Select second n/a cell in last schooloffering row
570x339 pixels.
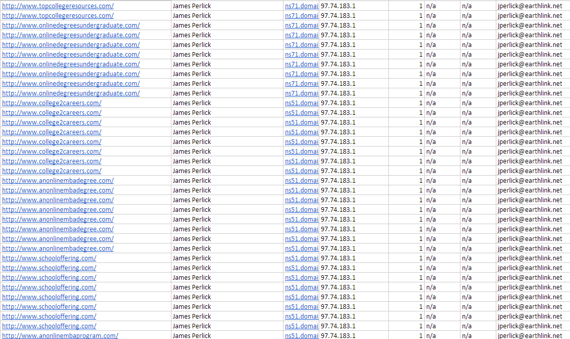pyautogui.click(x=478, y=326)
